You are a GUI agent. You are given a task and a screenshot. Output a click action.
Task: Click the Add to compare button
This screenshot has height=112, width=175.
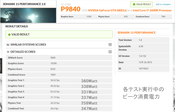tap(163, 4)
